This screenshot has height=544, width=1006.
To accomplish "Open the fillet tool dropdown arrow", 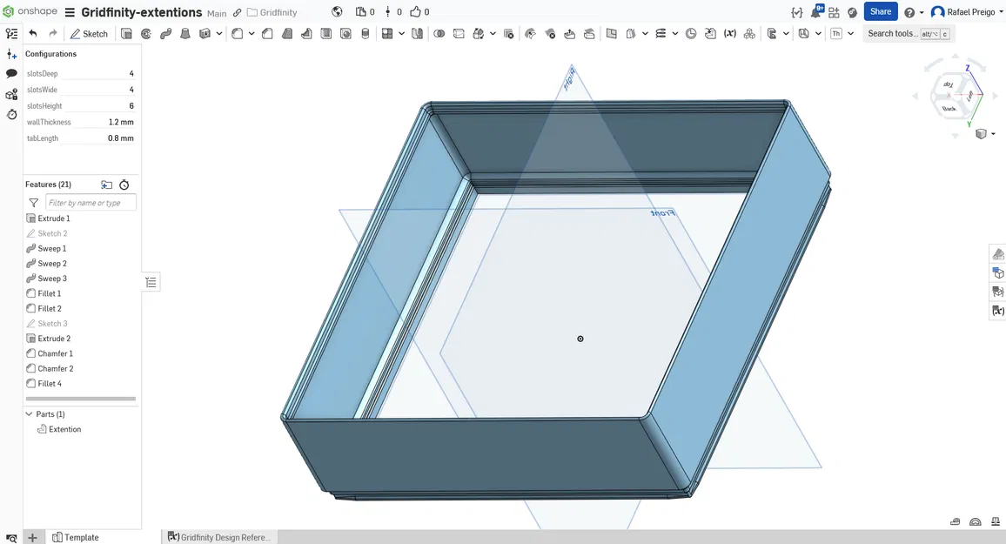I will coord(251,34).
